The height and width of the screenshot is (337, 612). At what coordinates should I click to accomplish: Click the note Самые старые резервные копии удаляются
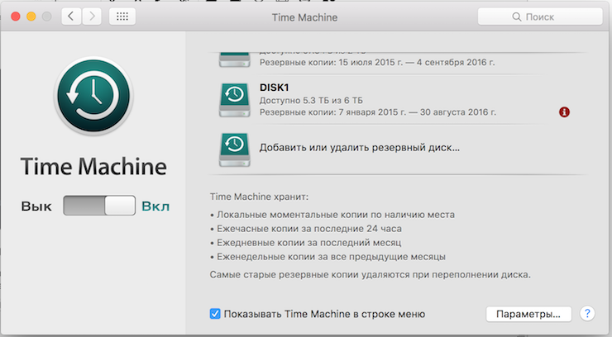click(x=370, y=275)
